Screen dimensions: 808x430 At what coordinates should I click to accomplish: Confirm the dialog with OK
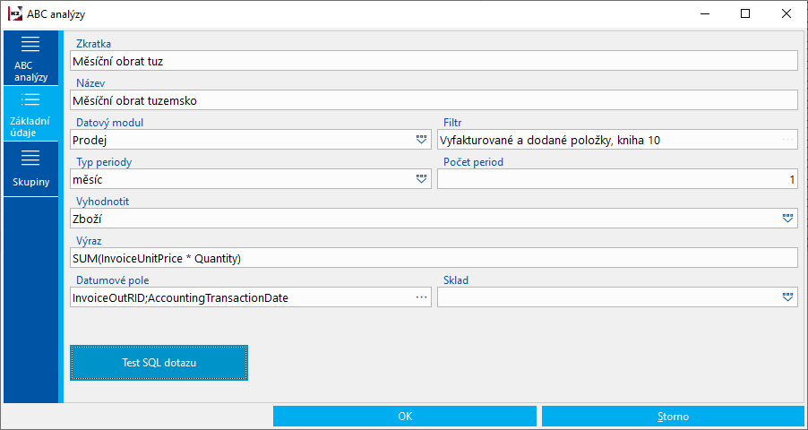tap(405, 417)
